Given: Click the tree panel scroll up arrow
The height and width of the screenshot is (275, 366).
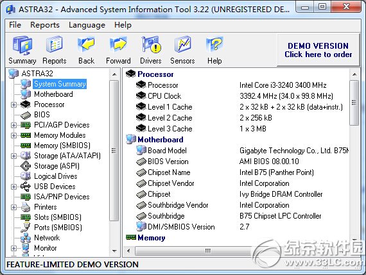Looking at the screenshot, I should 114,74.
